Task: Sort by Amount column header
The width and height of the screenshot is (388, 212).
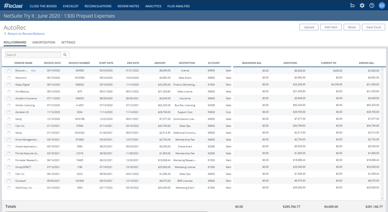Action: point(160,63)
